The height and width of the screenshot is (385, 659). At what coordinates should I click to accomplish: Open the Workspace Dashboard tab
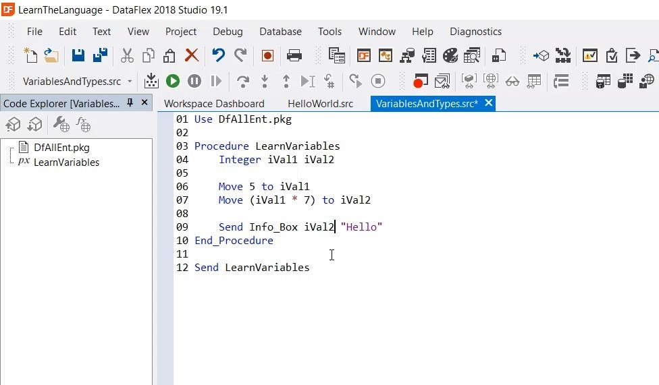(x=214, y=104)
